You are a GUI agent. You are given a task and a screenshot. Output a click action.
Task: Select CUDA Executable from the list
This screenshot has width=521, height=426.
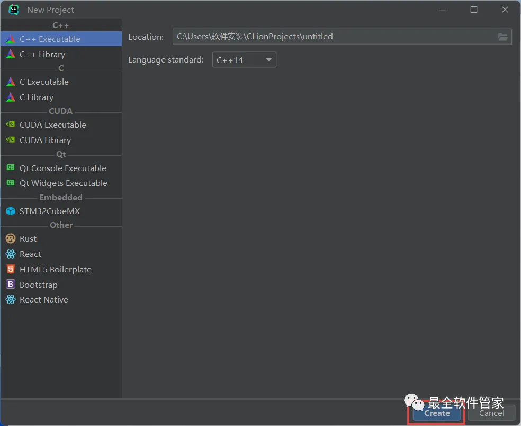pyautogui.click(x=61, y=125)
